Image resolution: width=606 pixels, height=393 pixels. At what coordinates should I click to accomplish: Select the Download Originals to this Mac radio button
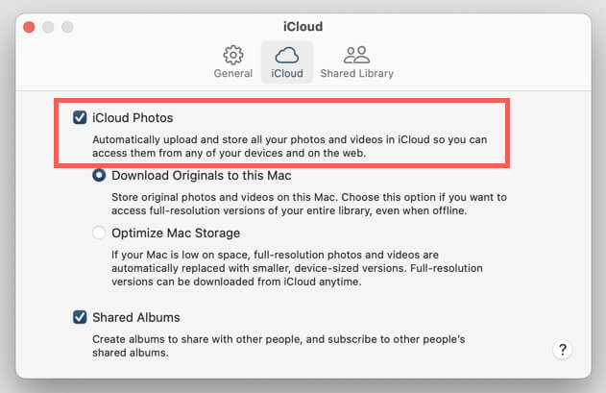point(99,176)
